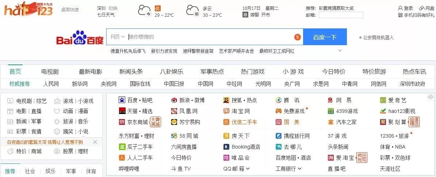436x177 pixels.
Task: Open hao123影视 icon link
Action: point(383,111)
